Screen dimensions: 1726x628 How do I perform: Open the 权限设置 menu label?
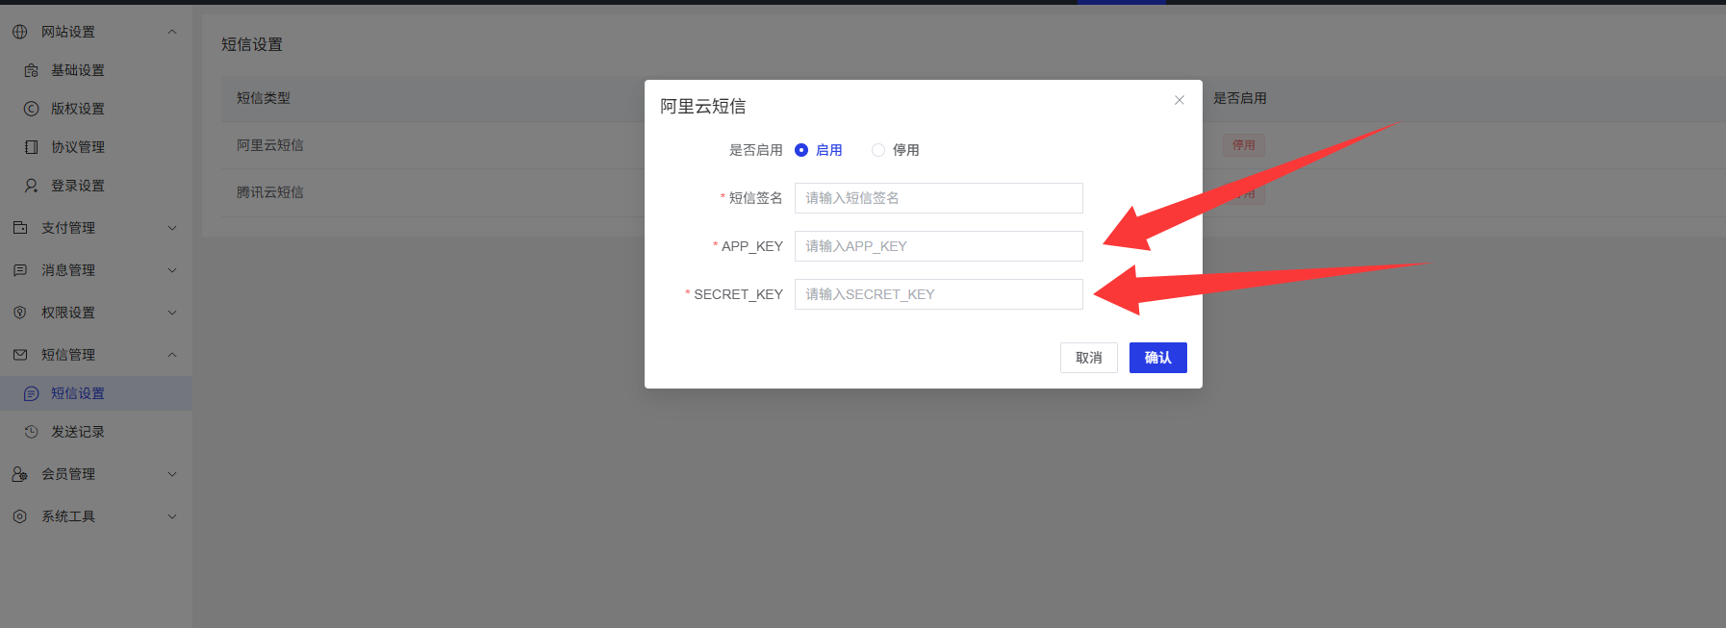[68, 313]
